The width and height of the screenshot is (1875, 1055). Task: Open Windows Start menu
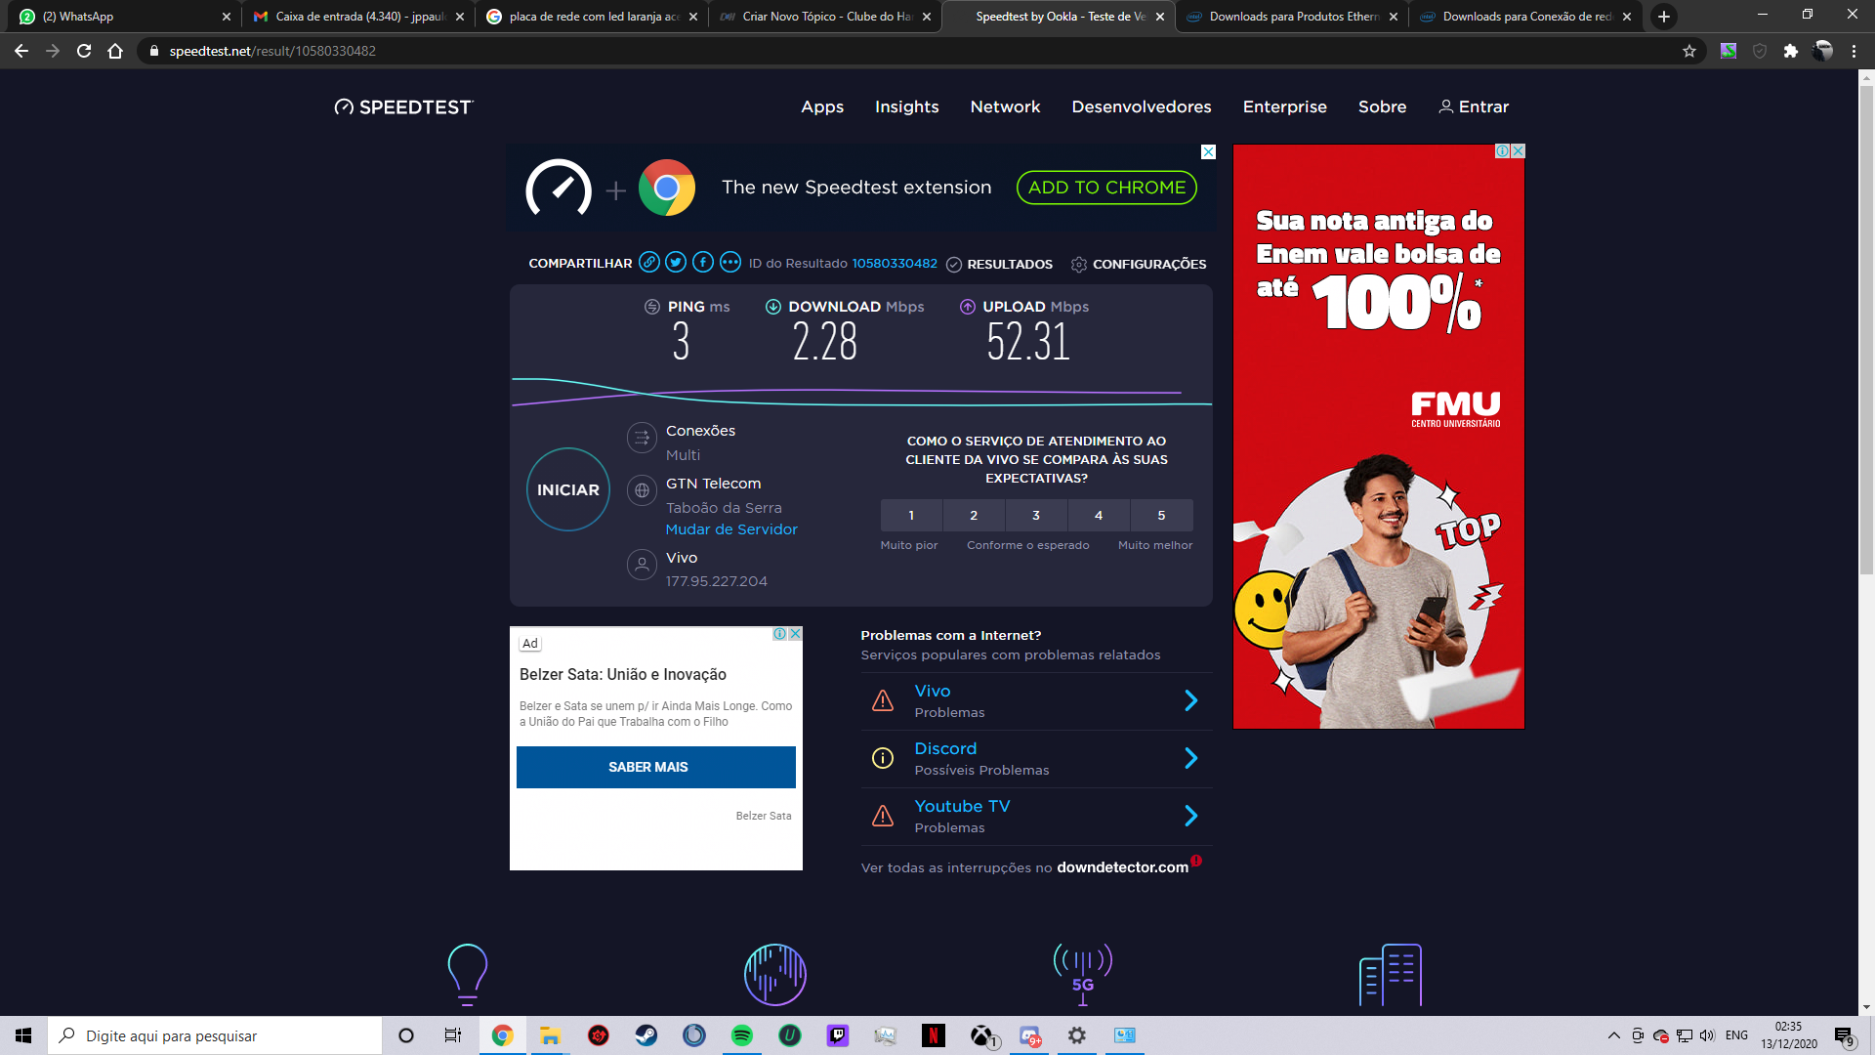(23, 1035)
